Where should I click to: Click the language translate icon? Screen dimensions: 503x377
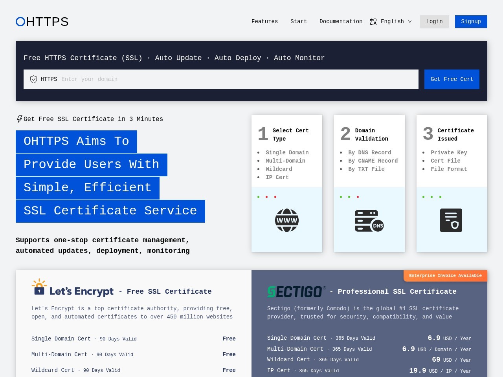point(373,22)
